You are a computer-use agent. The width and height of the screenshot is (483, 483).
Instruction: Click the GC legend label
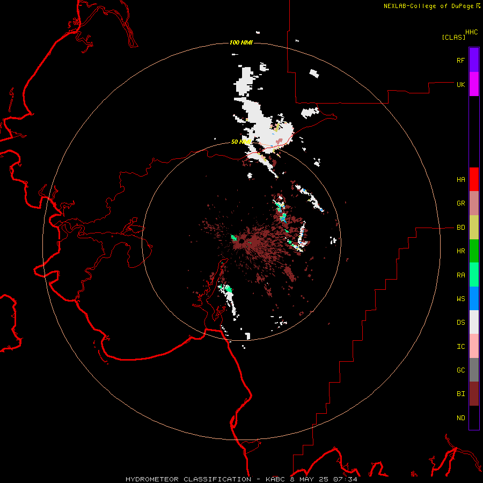coord(461,370)
